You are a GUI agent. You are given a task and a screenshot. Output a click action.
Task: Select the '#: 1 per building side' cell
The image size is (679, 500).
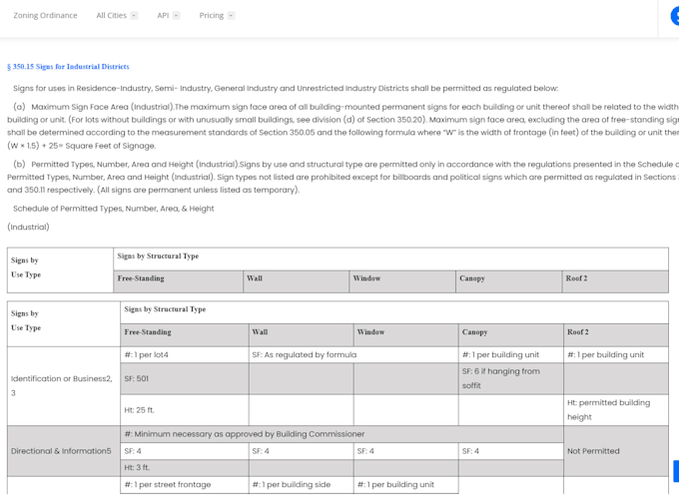tap(301, 485)
